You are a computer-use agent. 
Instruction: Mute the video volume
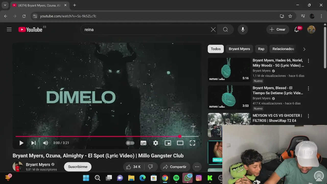click(45, 143)
